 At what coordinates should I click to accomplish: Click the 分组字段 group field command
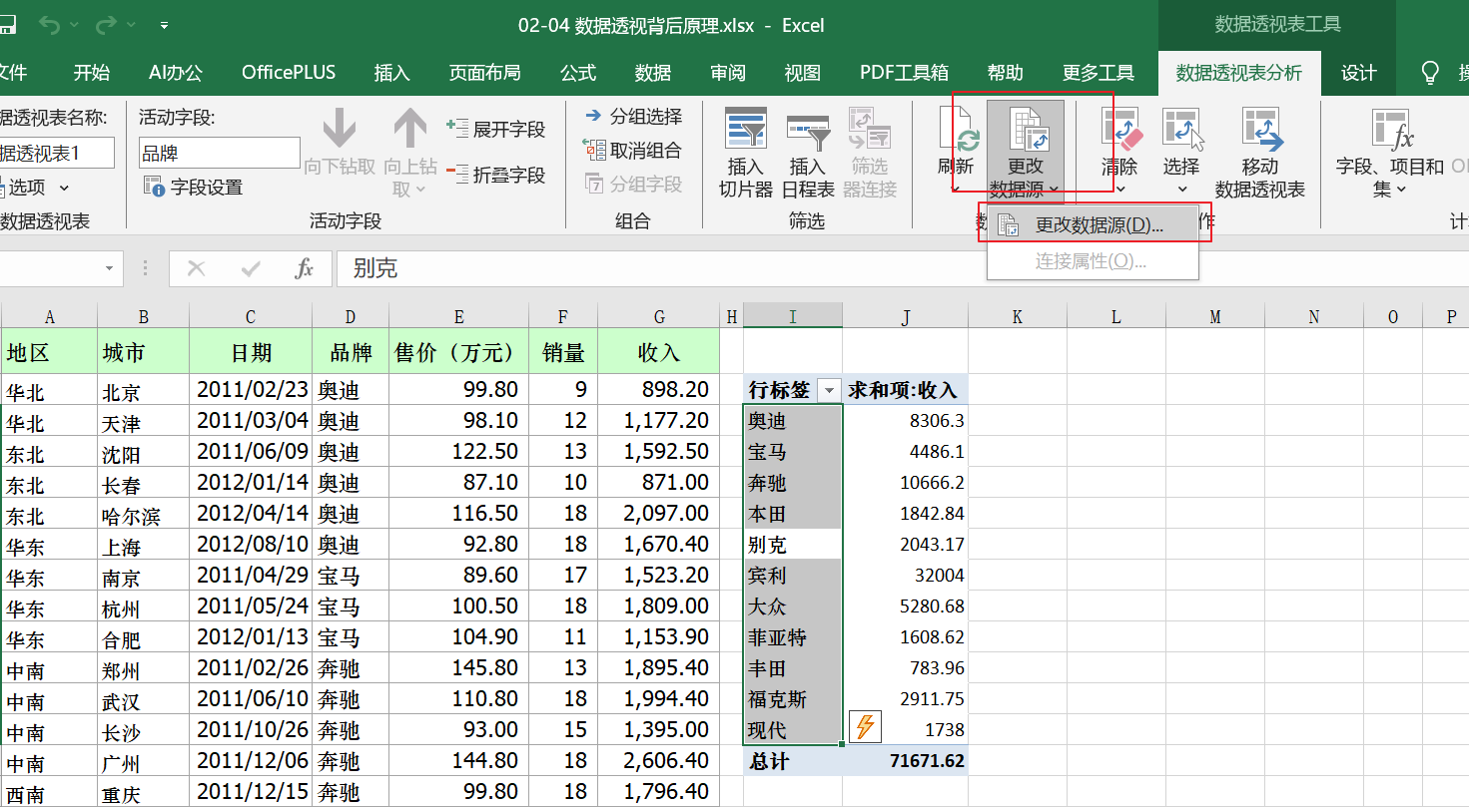click(x=633, y=185)
